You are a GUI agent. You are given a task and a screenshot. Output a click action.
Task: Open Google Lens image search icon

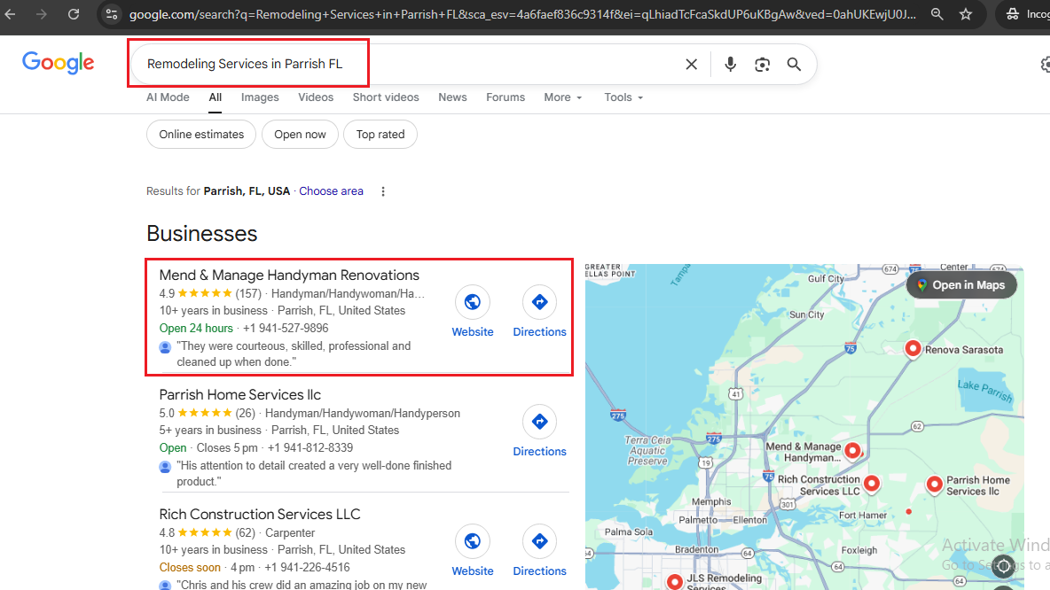tap(762, 65)
